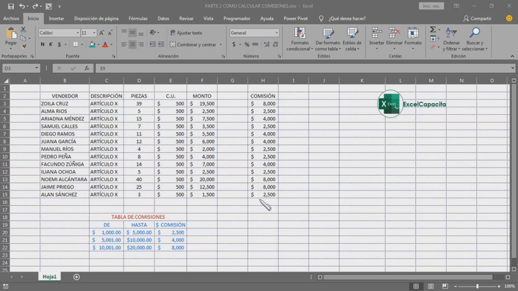The height and width of the screenshot is (291, 518).
Task: Switch to Disposición de página tab
Action: point(96,18)
